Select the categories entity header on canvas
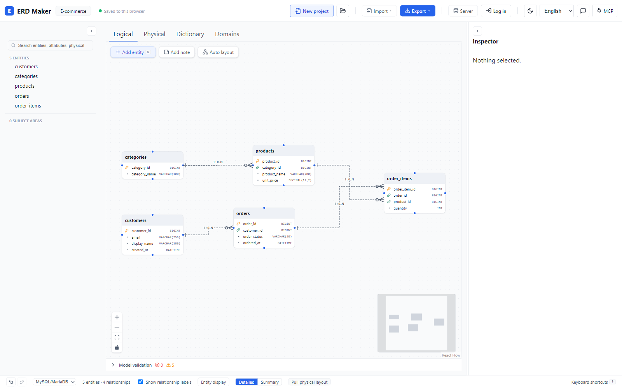 (x=152, y=157)
